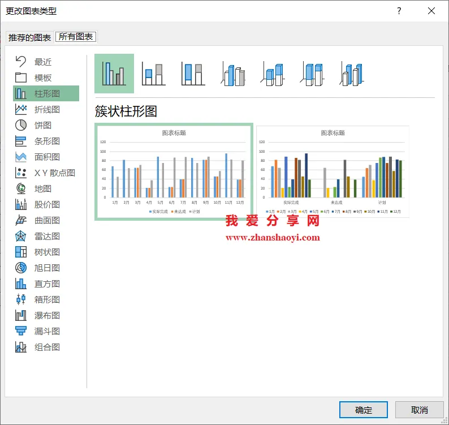This screenshot has width=449, height=425.
Task: Select the 地图 map chart category
Action: (x=46, y=188)
